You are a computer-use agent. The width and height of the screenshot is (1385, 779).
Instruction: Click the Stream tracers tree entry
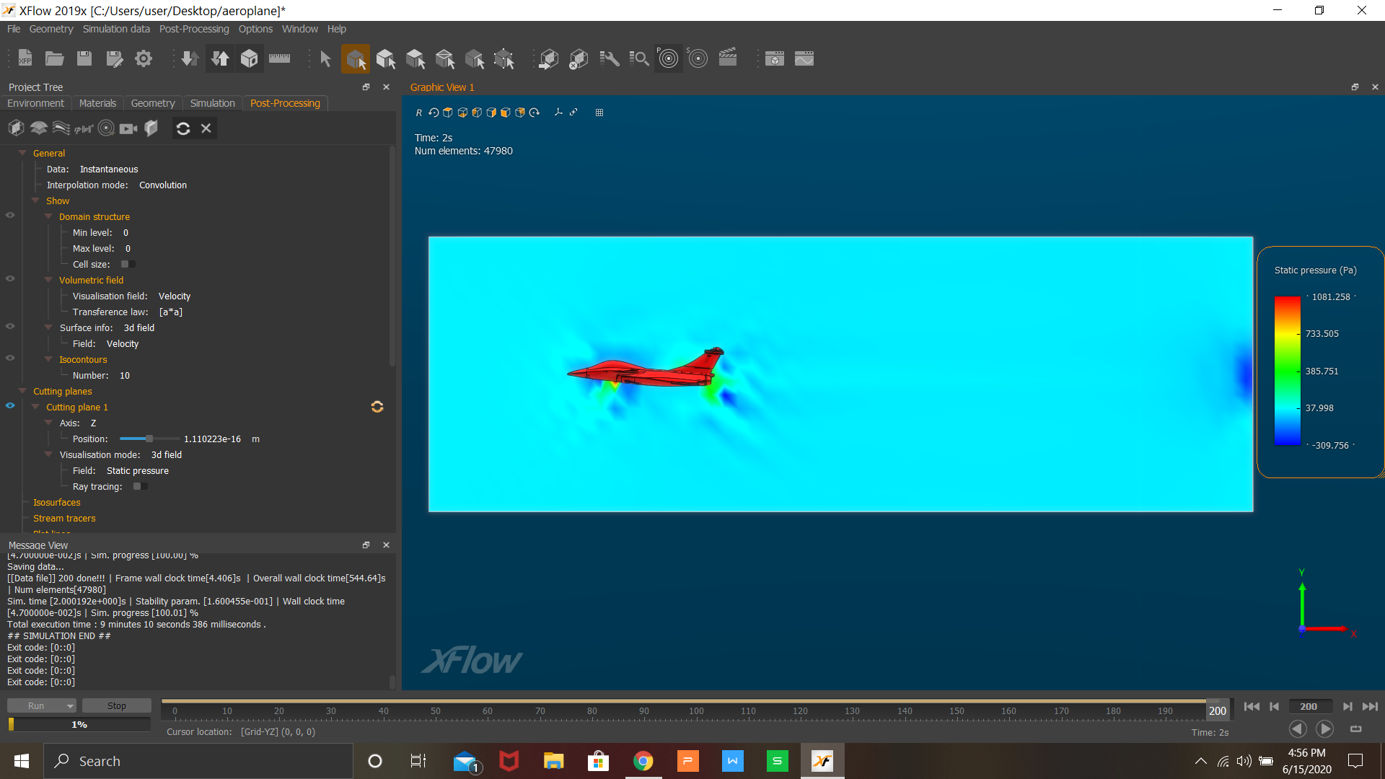pyautogui.click(x=64, y=519)
